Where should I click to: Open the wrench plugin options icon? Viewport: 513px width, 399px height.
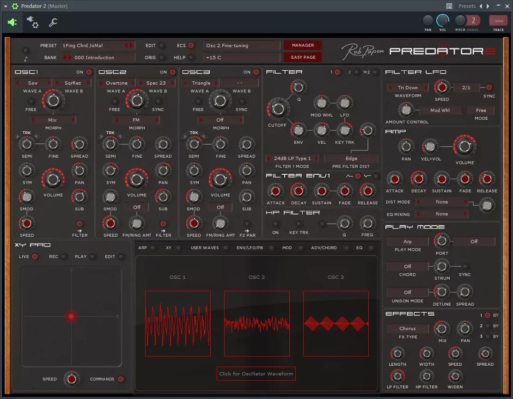click(53, 22)
